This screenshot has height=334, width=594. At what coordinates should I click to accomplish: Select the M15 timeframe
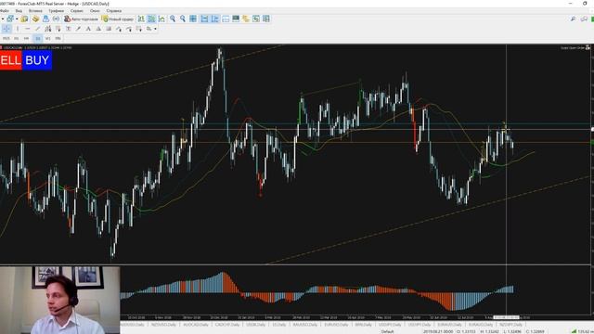6,38
